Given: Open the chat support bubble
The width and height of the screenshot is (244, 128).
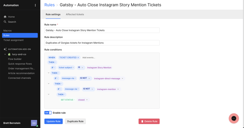Looking at the screenshot, I should click(x=234, y=118).
